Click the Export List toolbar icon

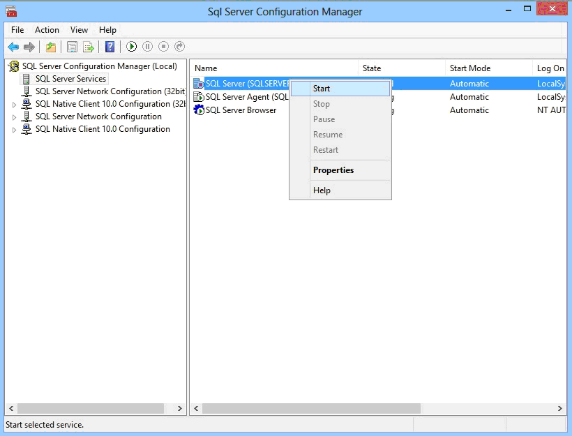point(89,47)
